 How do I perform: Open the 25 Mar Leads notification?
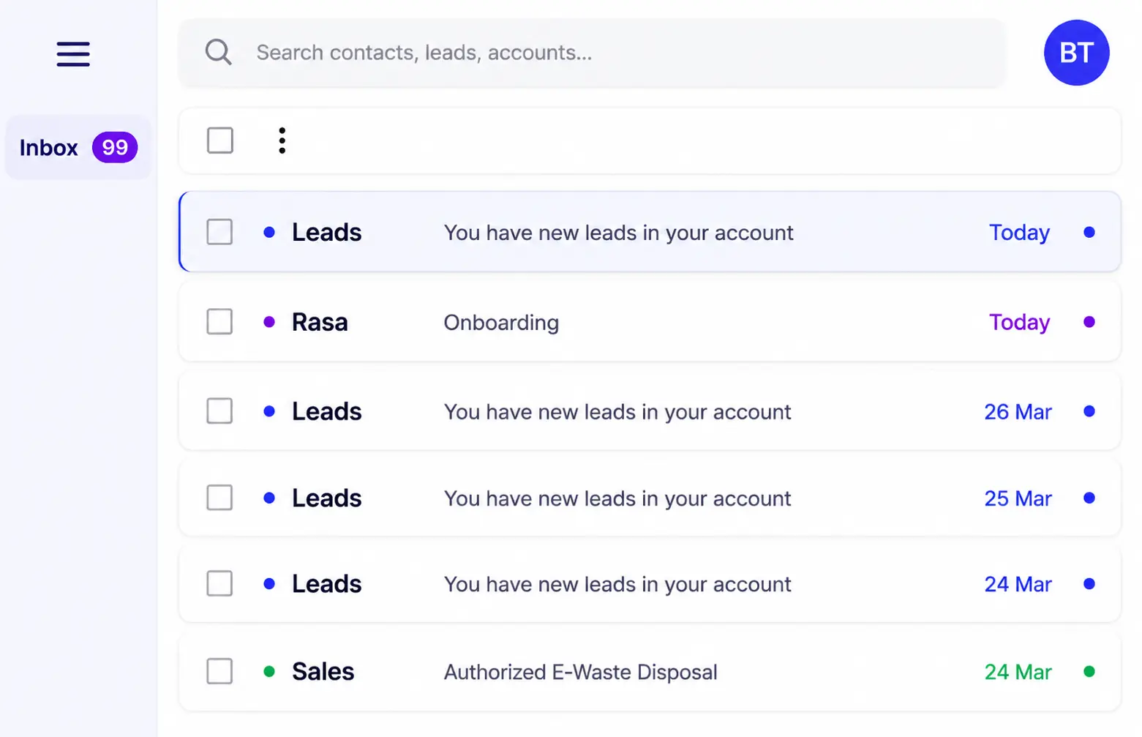point(650,498)
